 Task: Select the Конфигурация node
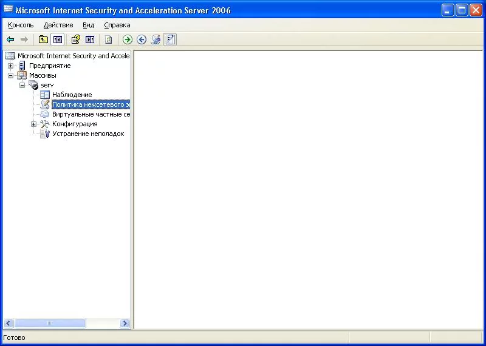[75, 124]
